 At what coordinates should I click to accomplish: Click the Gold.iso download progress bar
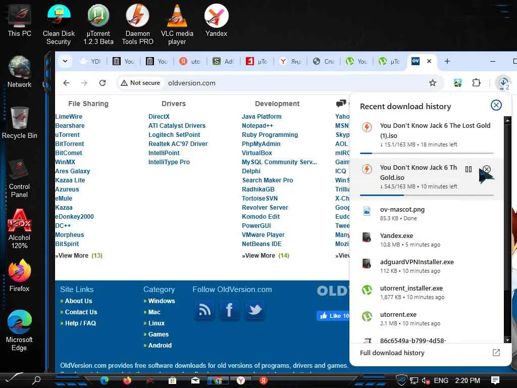coord(427,195)
